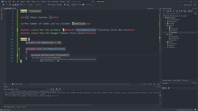Click the Undo toolbar icon
The image size is (198, 111).
[21, 5]
